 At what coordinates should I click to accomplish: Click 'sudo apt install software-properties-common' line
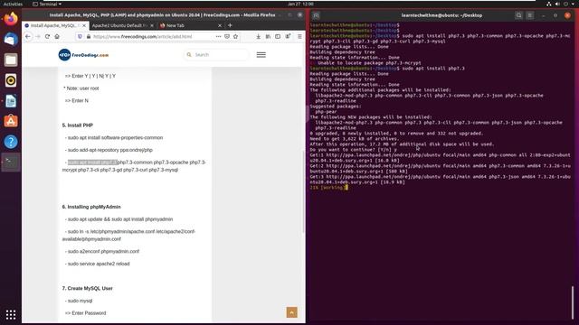pyautogui.click(x=114, y=137)
